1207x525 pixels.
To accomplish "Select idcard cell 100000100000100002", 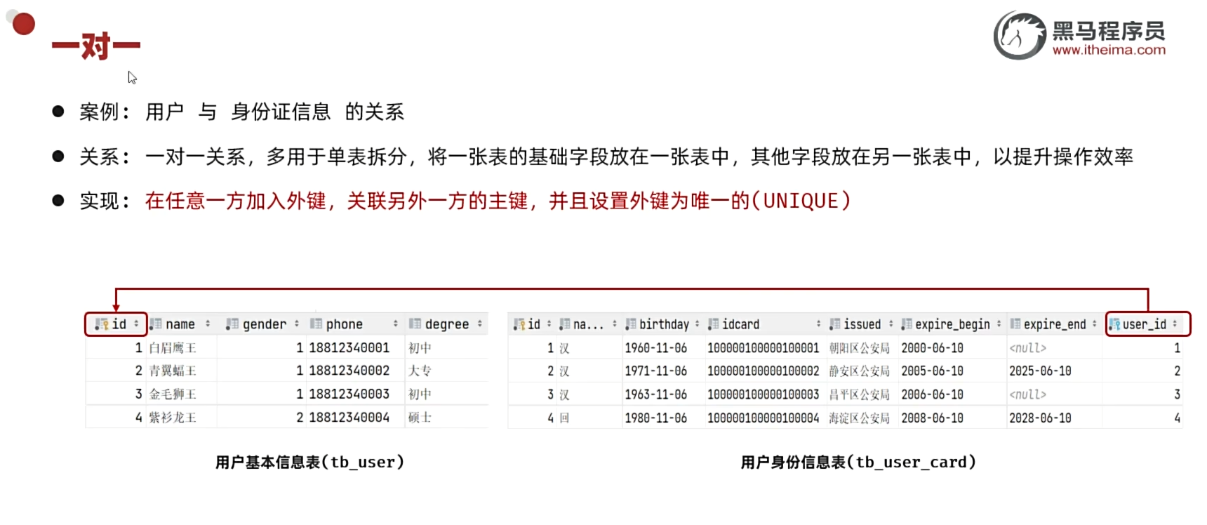I will coord(763,371).
